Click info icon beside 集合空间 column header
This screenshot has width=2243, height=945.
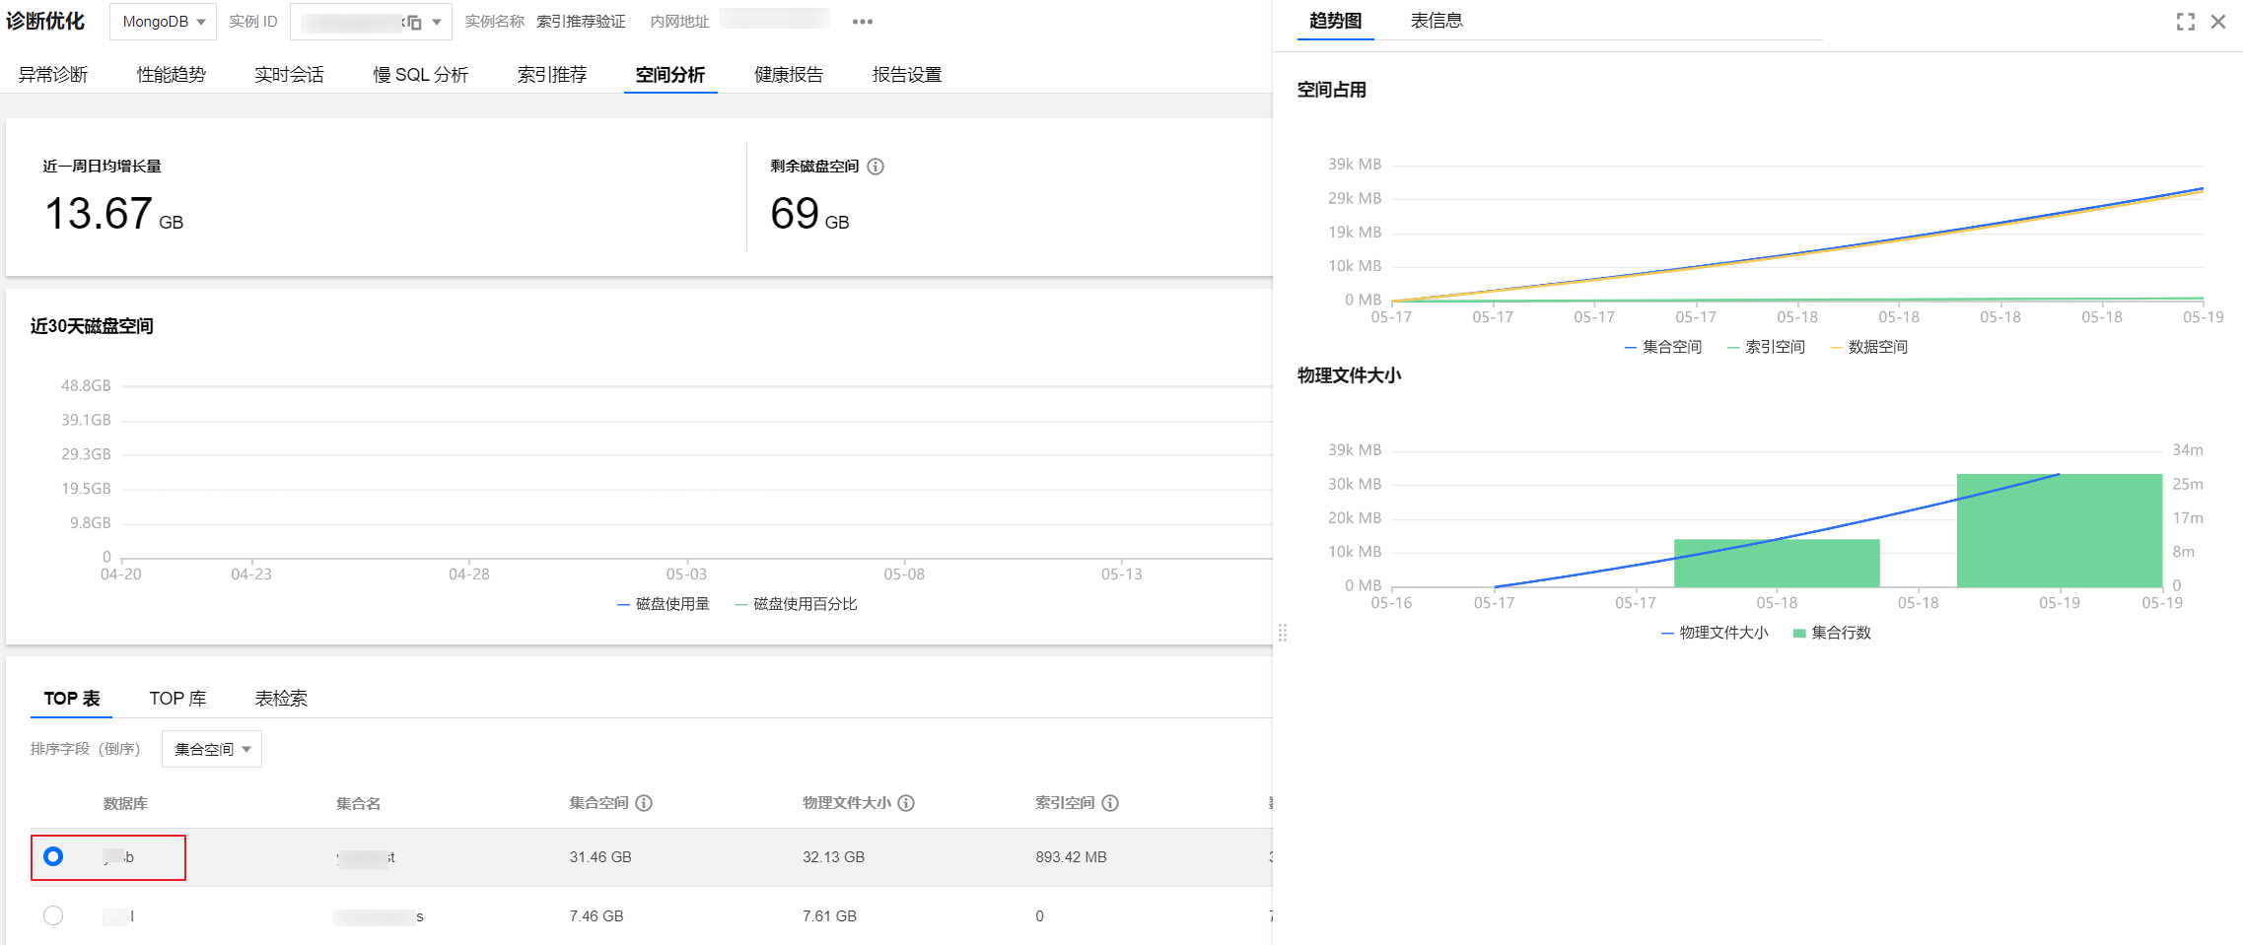tap(644, 803)
